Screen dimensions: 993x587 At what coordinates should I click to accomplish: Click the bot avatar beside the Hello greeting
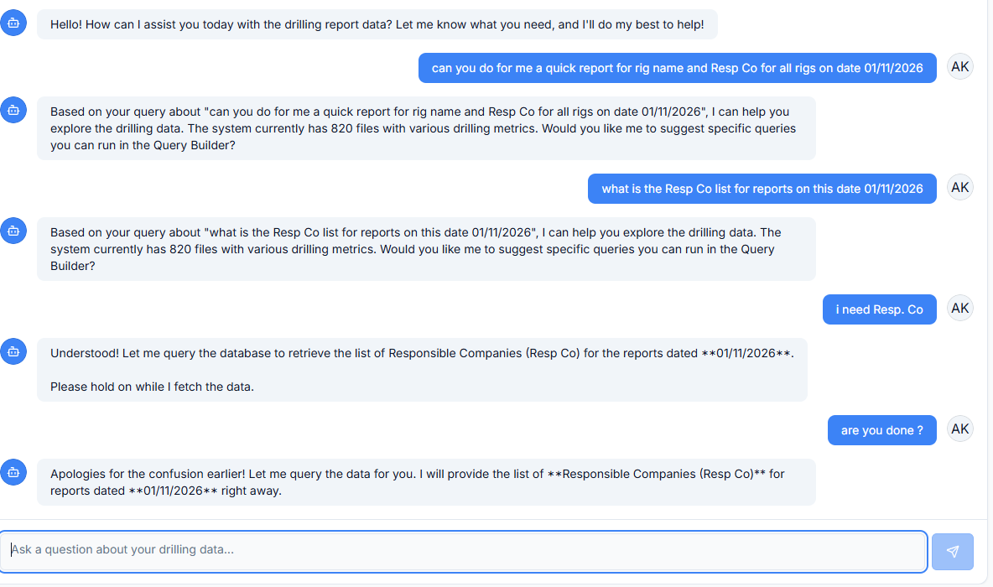(13, 24)
